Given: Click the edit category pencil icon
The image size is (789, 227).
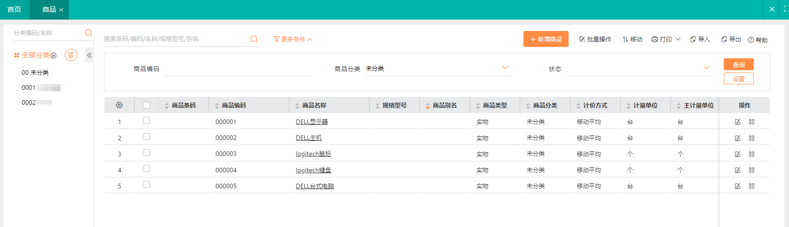Looking at the screenshot, I should pos(71,55).
